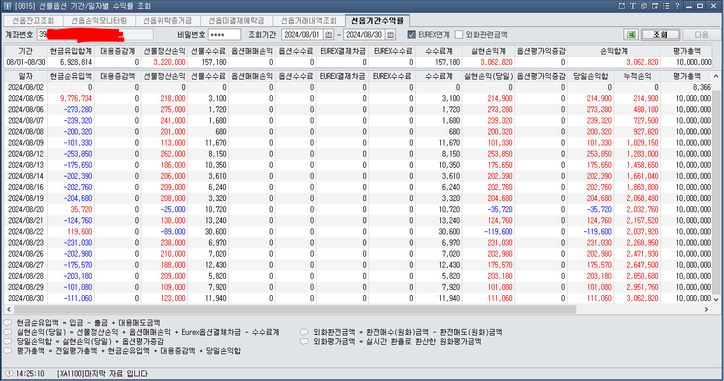Click the 조회 search button
This screenshot has height=381, width=724.
coord(660,34)
